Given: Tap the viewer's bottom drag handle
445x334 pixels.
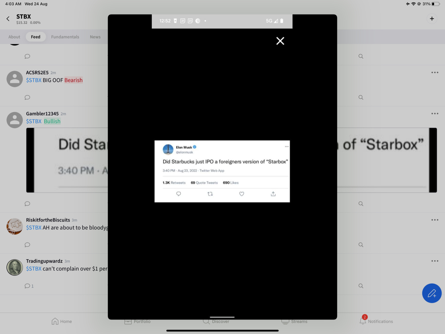Looking at the screenshot, I should click(222, 317).
